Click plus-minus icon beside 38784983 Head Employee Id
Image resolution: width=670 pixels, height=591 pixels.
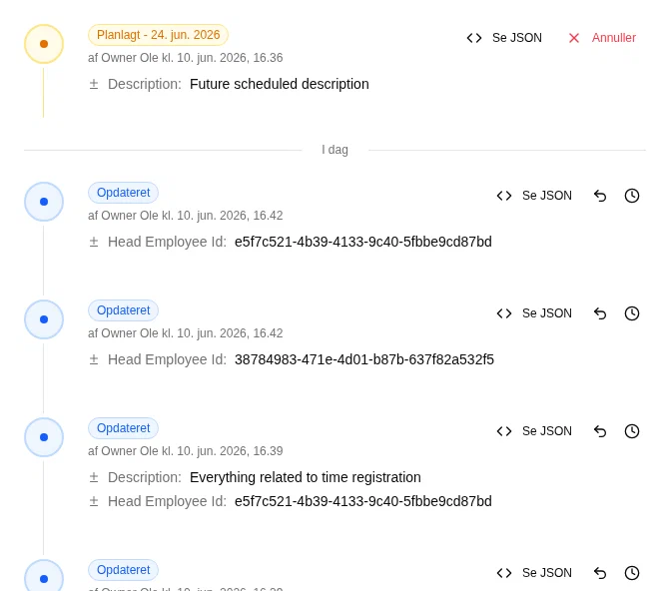tap(94, 359)
